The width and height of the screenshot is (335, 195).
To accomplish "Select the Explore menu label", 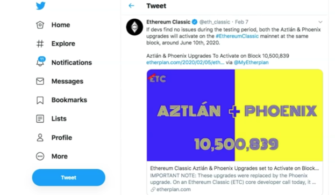I will click(63, 43).
